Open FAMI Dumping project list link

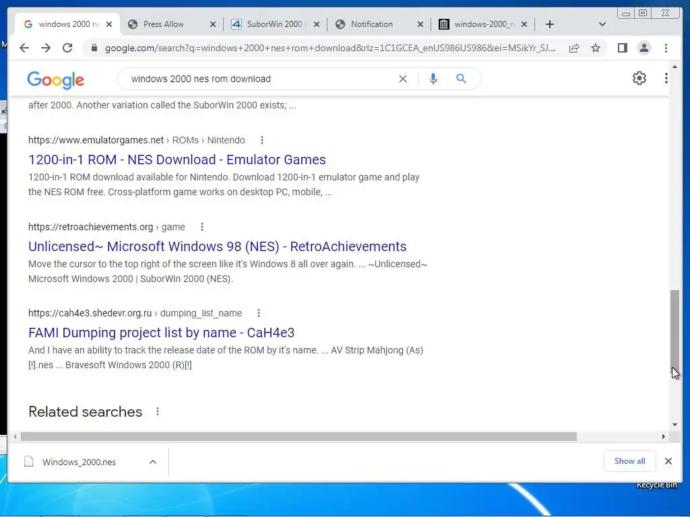pyautogui.click(x=162, y=333)
